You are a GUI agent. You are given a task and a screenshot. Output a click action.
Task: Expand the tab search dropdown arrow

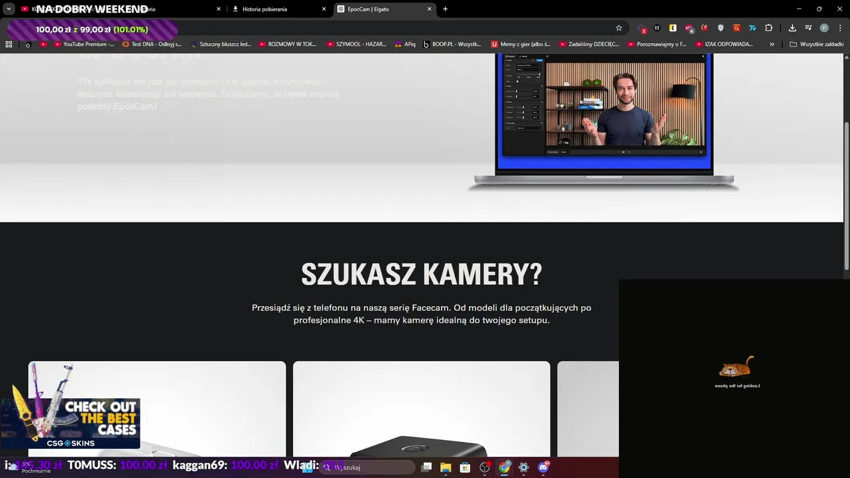tap(9, 9)
